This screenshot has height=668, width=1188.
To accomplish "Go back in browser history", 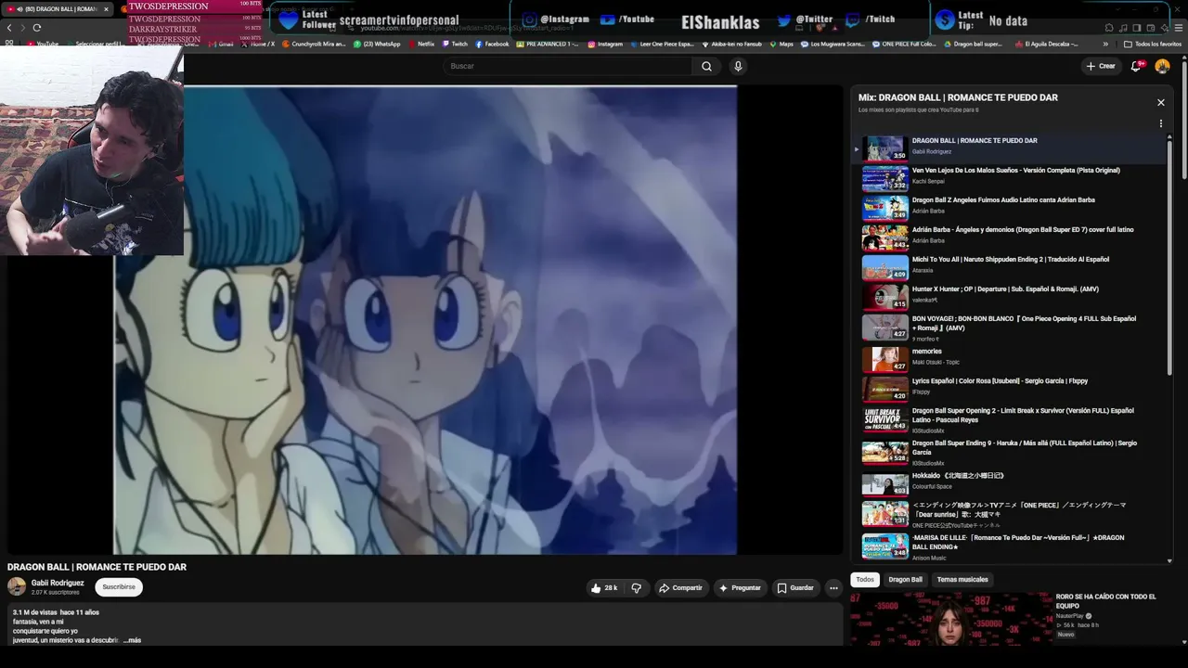I will (x=9, y=28).
